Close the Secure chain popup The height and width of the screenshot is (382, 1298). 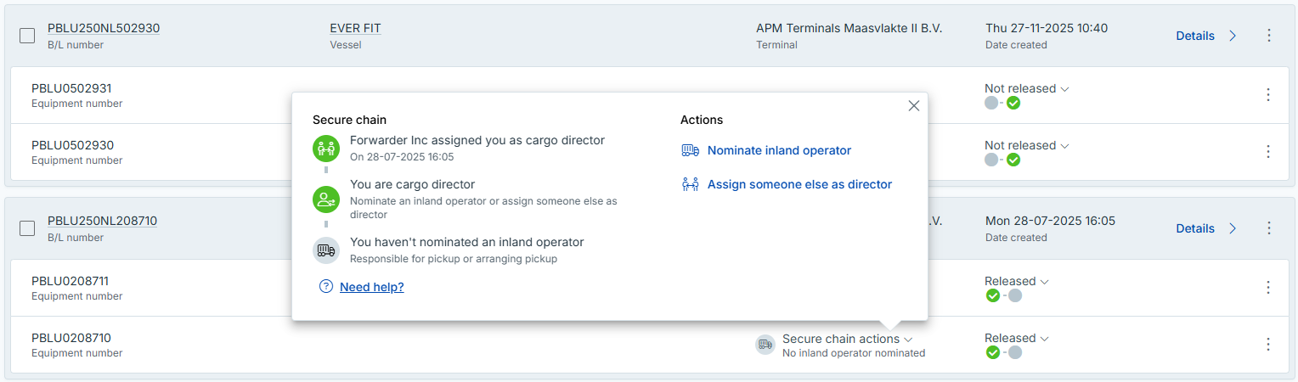[x=914, y=106]
